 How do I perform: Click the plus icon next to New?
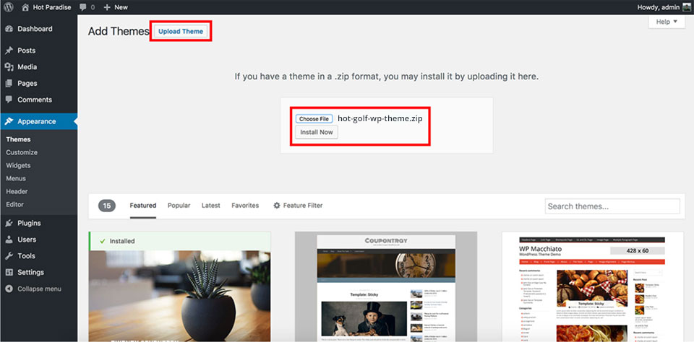[x=107, y=7]
